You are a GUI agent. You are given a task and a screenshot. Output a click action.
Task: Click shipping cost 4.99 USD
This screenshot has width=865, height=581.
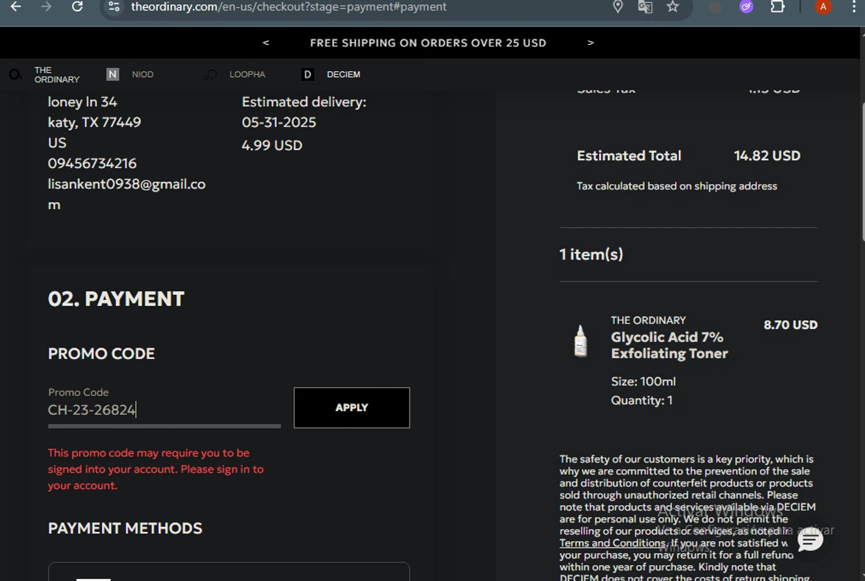pyautogui.click(x=272, y=145)
